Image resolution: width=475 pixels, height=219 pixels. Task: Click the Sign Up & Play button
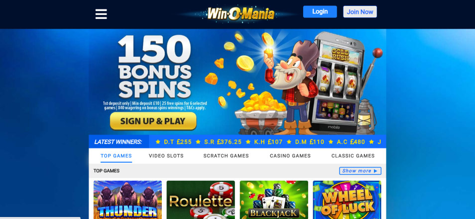point(153,121)
